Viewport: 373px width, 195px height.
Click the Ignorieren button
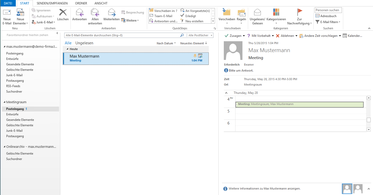pos(41,10)
